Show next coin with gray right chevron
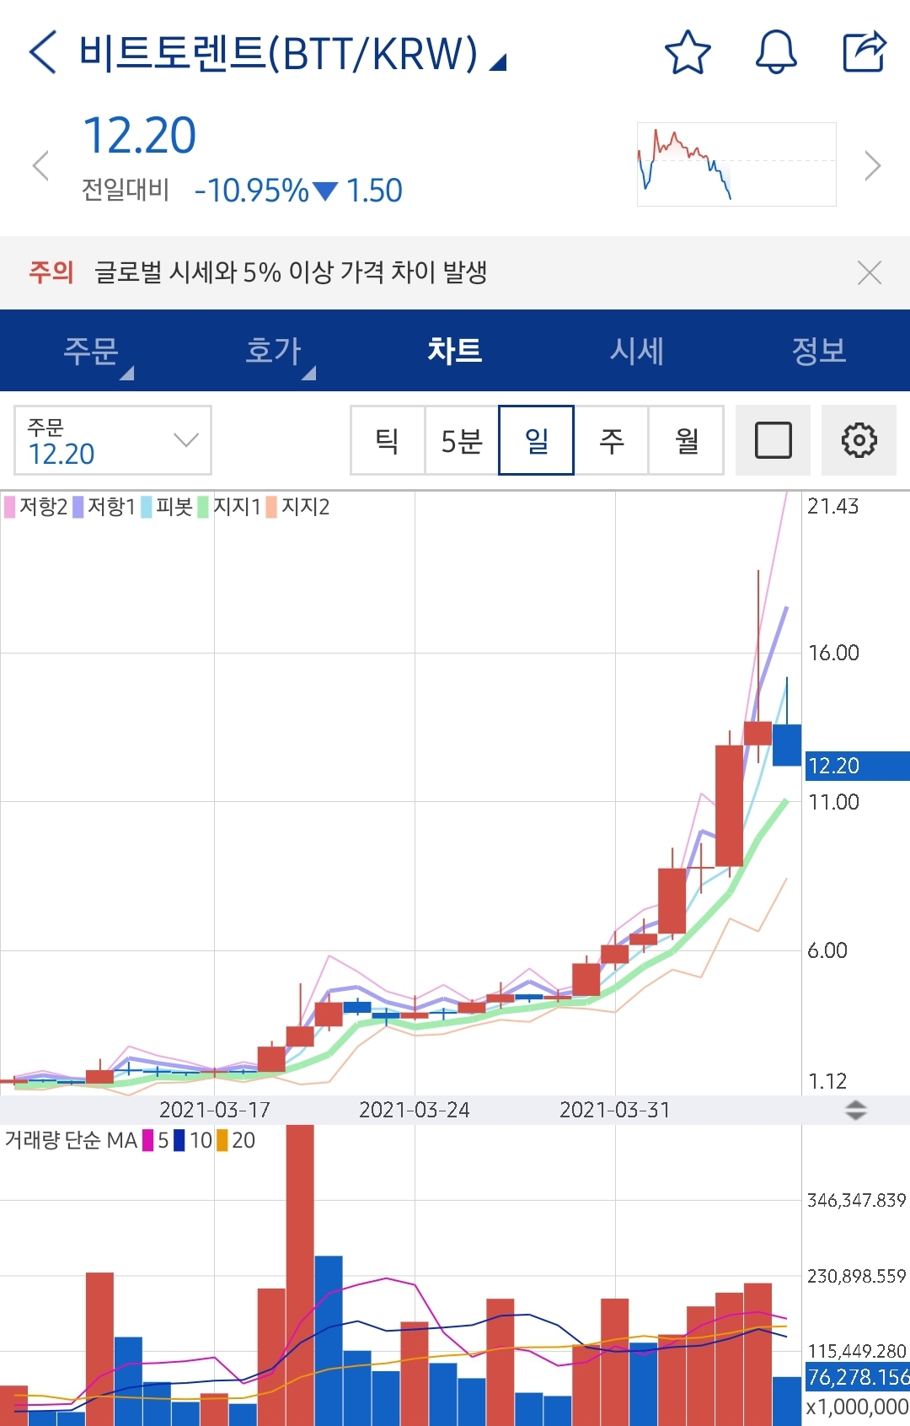Viewport: 910px width, 1426px height. 873,165
